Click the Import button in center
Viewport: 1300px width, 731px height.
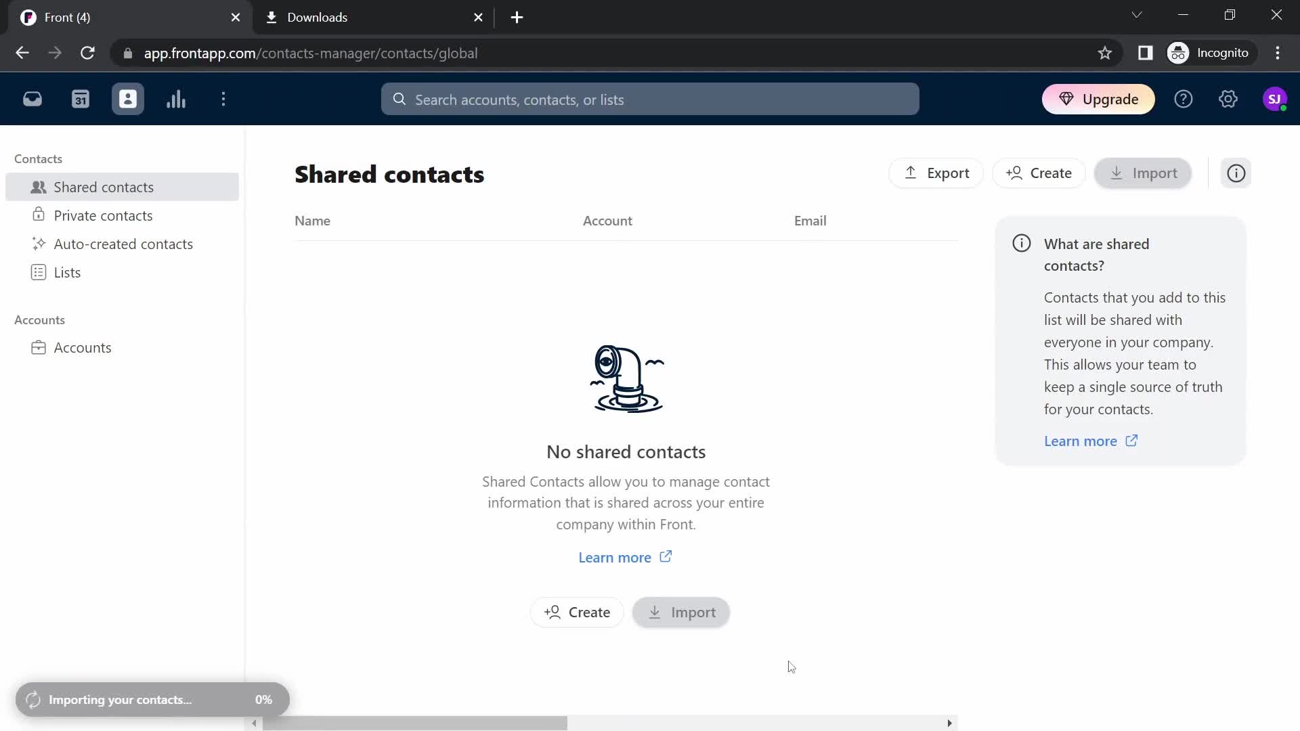(x=682, y=611)
